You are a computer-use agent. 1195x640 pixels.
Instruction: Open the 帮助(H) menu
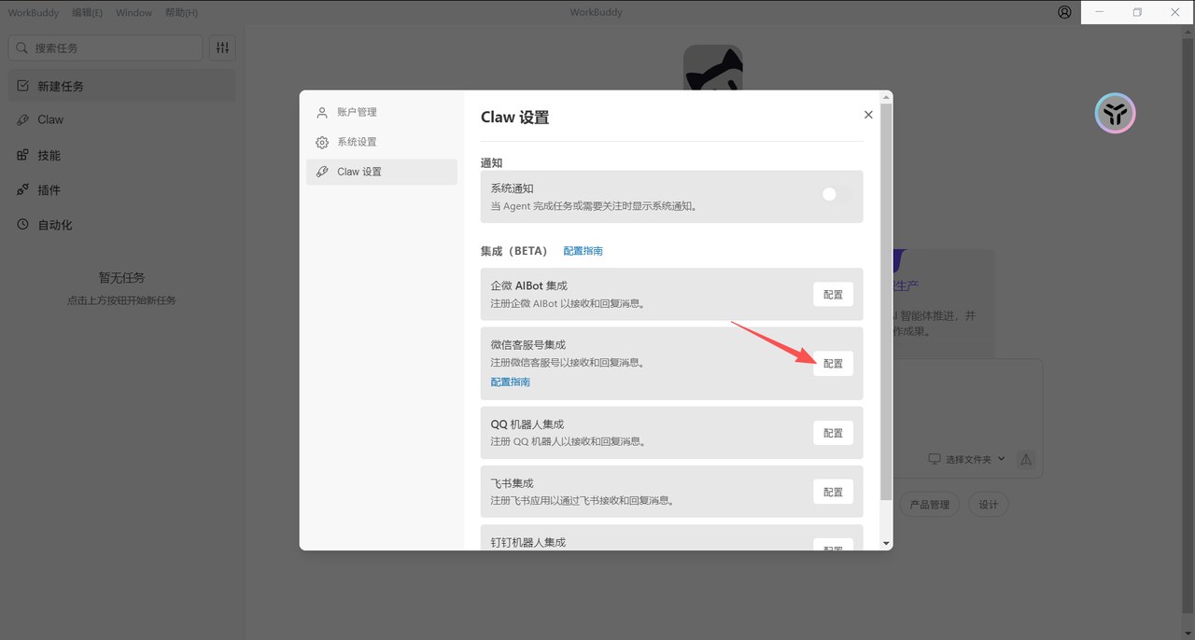[x=181, y=13]
